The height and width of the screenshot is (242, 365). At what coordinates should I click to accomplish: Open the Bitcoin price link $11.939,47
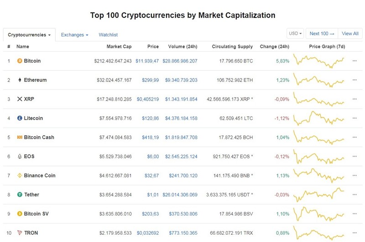[147, 61]
